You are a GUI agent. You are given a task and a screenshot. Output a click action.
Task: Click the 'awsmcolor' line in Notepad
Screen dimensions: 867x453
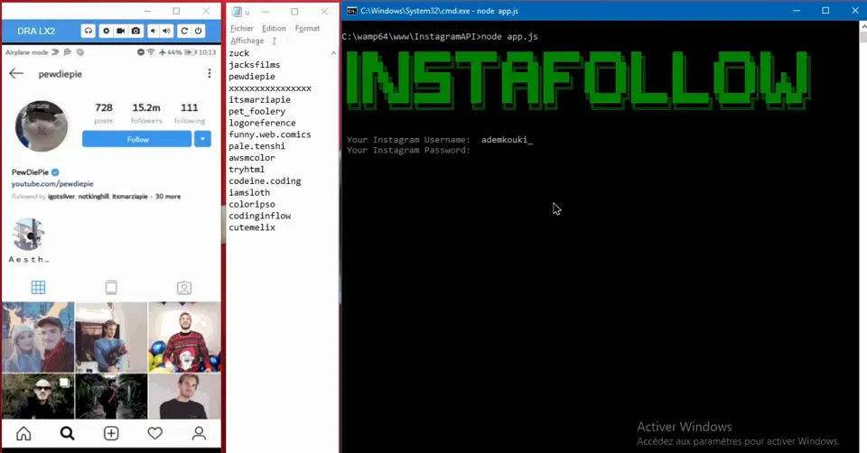click(x=252, y=158)
